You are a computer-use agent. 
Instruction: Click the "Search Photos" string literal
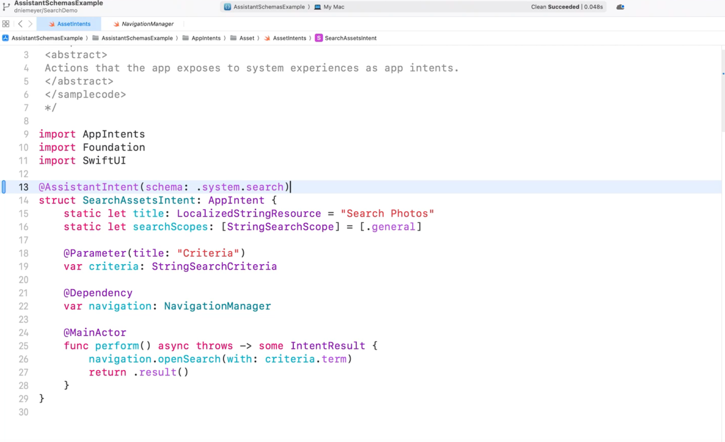click(387, 214)
